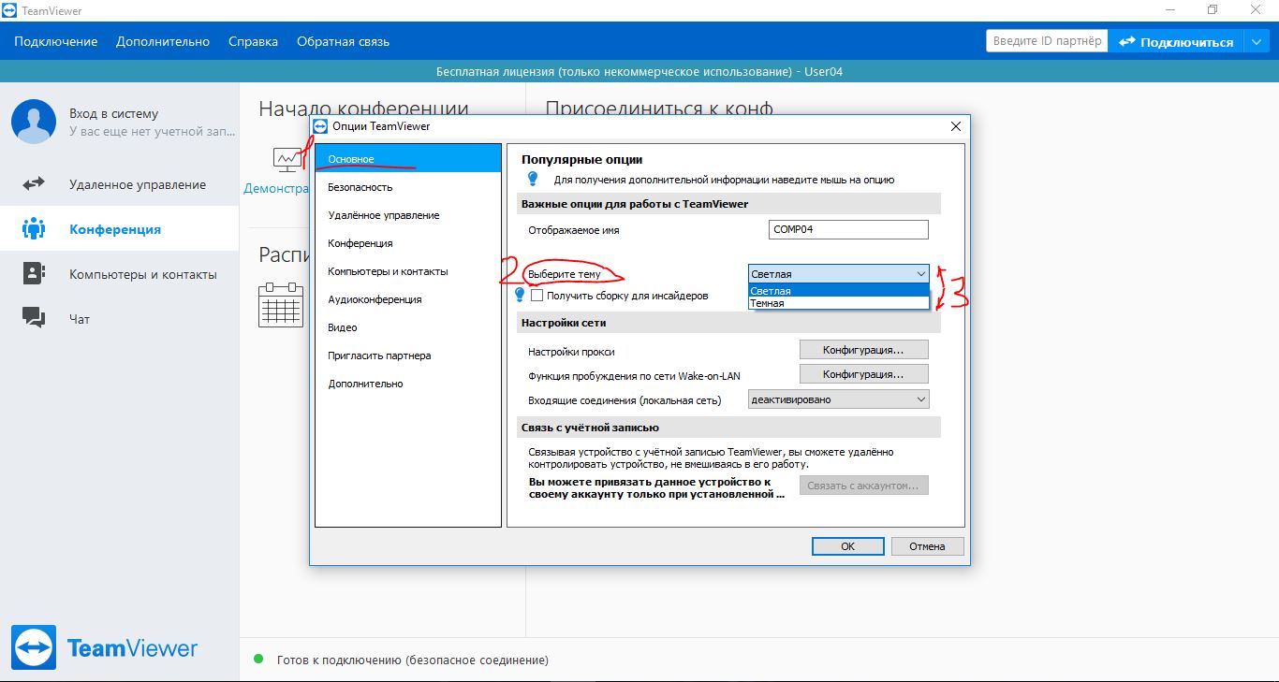
Task: Click the Выберите тему label
Action: coord(565,274)
